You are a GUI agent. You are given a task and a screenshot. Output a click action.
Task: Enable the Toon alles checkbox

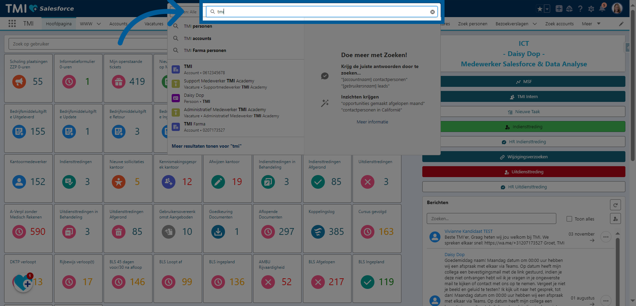(x=569, y=219)
